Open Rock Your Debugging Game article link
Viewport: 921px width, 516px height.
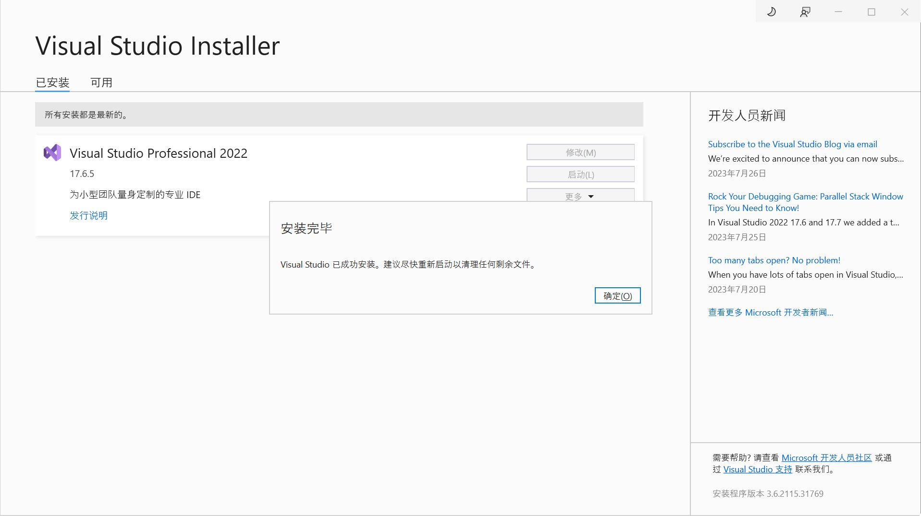(805, 202)
